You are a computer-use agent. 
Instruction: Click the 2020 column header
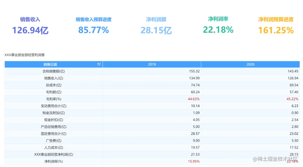(x=250, y=64)
